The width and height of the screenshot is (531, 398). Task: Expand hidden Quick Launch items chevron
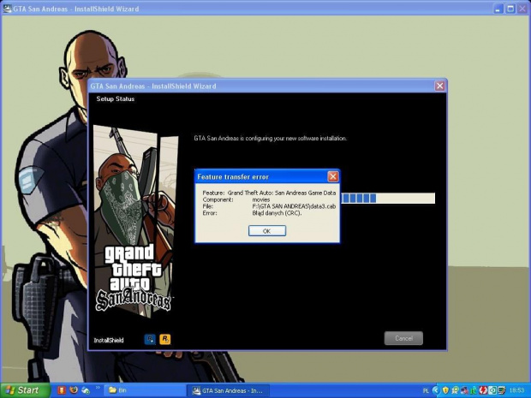tap(98, 388)
